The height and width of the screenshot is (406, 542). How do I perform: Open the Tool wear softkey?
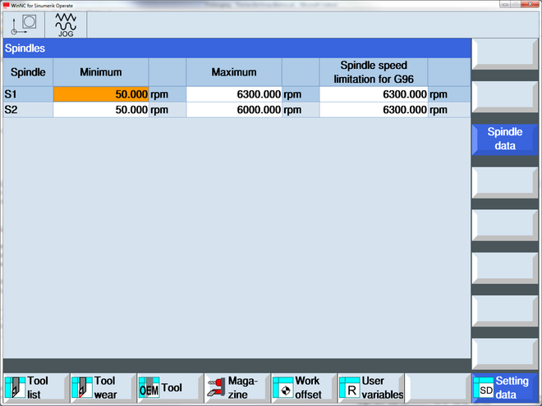[x=101, y=387]
